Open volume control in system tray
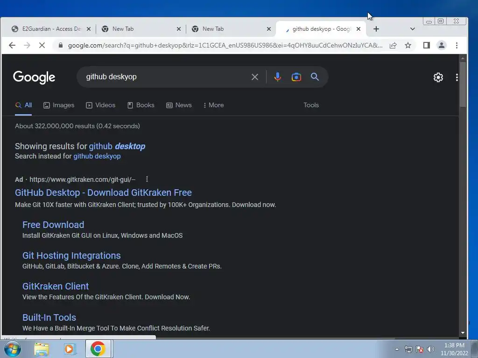 pyautogui.click(x=431, y=349)
